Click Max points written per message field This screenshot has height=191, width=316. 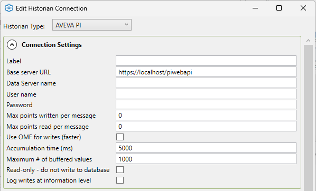tap(206, 115)
